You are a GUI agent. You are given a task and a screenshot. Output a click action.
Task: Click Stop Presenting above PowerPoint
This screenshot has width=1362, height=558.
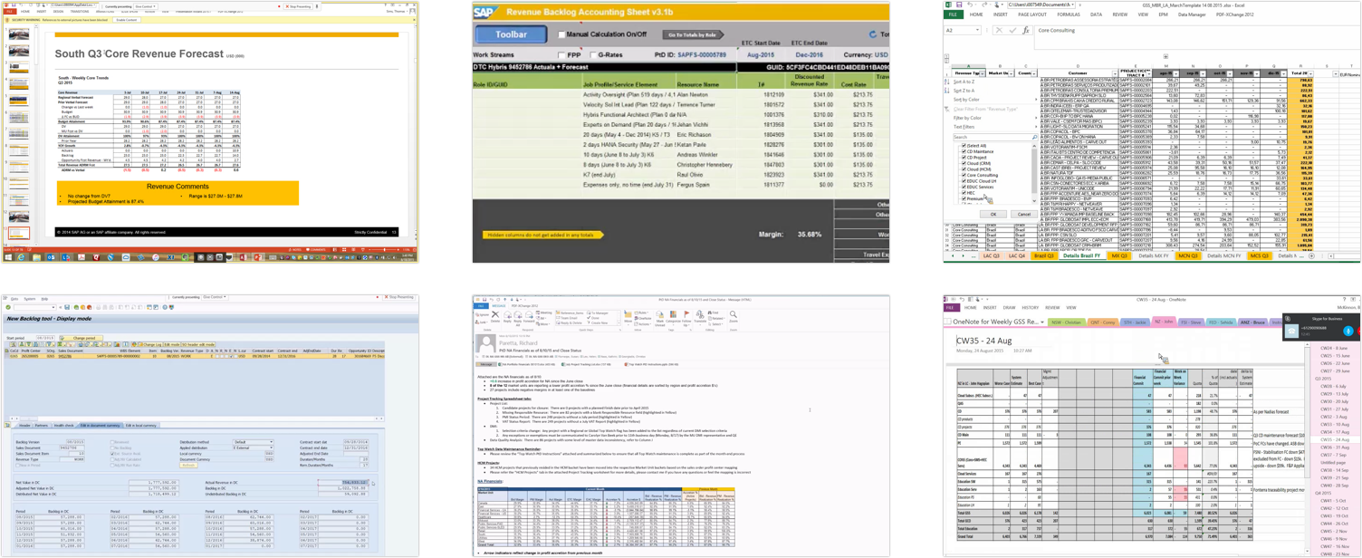(x=297, y=6)
